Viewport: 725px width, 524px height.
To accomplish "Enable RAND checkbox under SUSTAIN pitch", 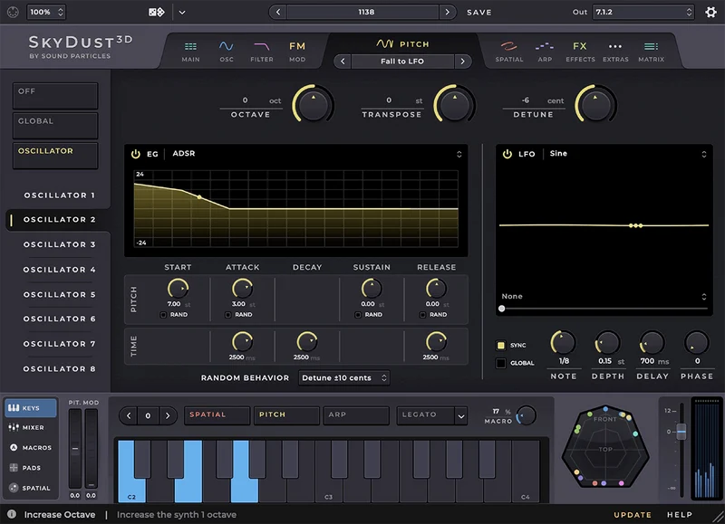I will 358,315.
